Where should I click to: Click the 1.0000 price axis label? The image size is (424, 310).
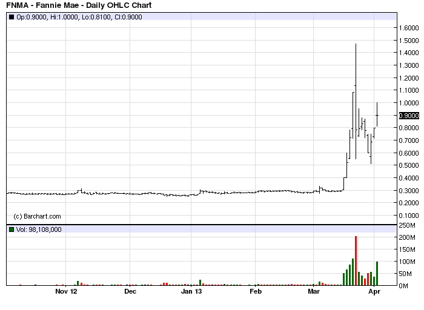pyautogui.click(x=409, y=103)
